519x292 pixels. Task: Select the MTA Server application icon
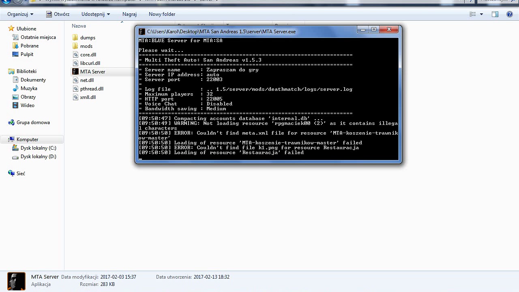pos(75,71)
